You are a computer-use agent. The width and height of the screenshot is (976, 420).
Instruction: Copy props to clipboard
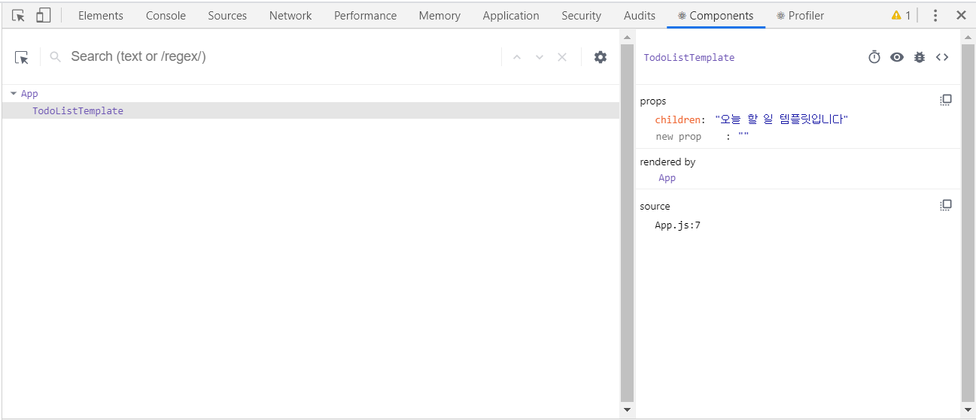[946, 100]
